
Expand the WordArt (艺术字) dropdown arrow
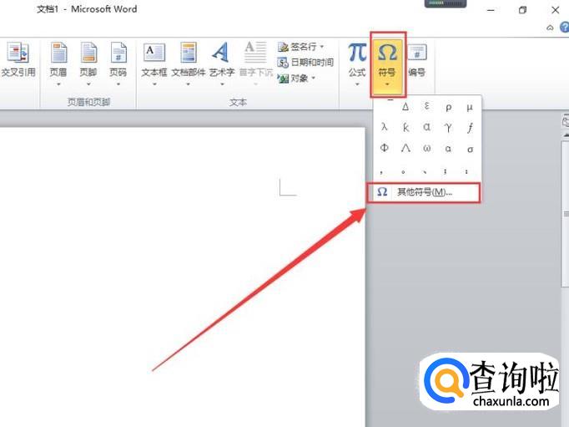click(222, 84)
